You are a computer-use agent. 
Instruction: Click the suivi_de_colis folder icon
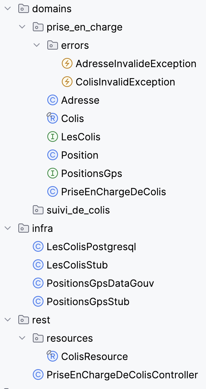(x=38, y=210)
